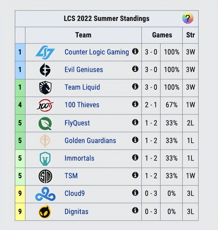Open the FlyQuest team page link
This screenshot has width=218, height=230.
77,123
